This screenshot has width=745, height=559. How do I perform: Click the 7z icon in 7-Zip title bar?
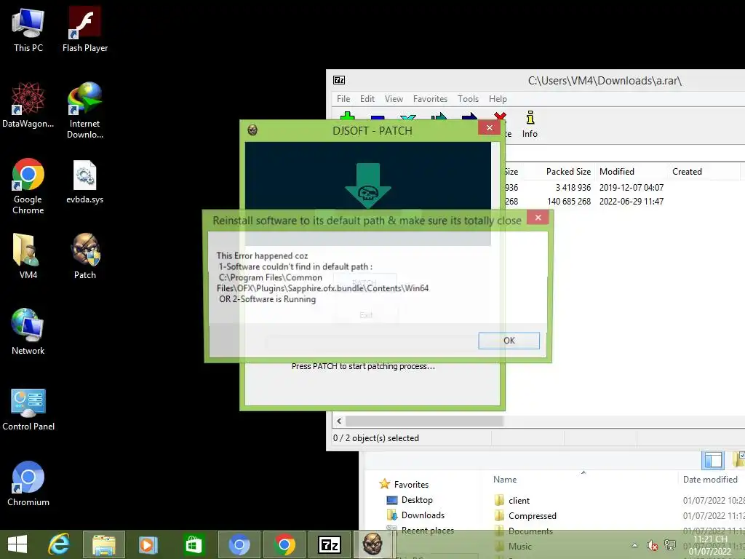[x=339, y=80]
